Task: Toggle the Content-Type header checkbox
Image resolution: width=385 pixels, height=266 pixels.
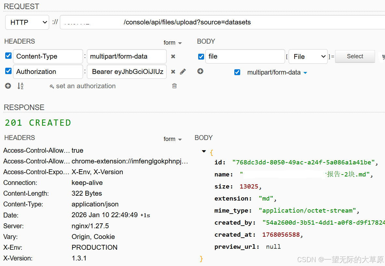Action: pyautogui.click(x=8, y=56)
